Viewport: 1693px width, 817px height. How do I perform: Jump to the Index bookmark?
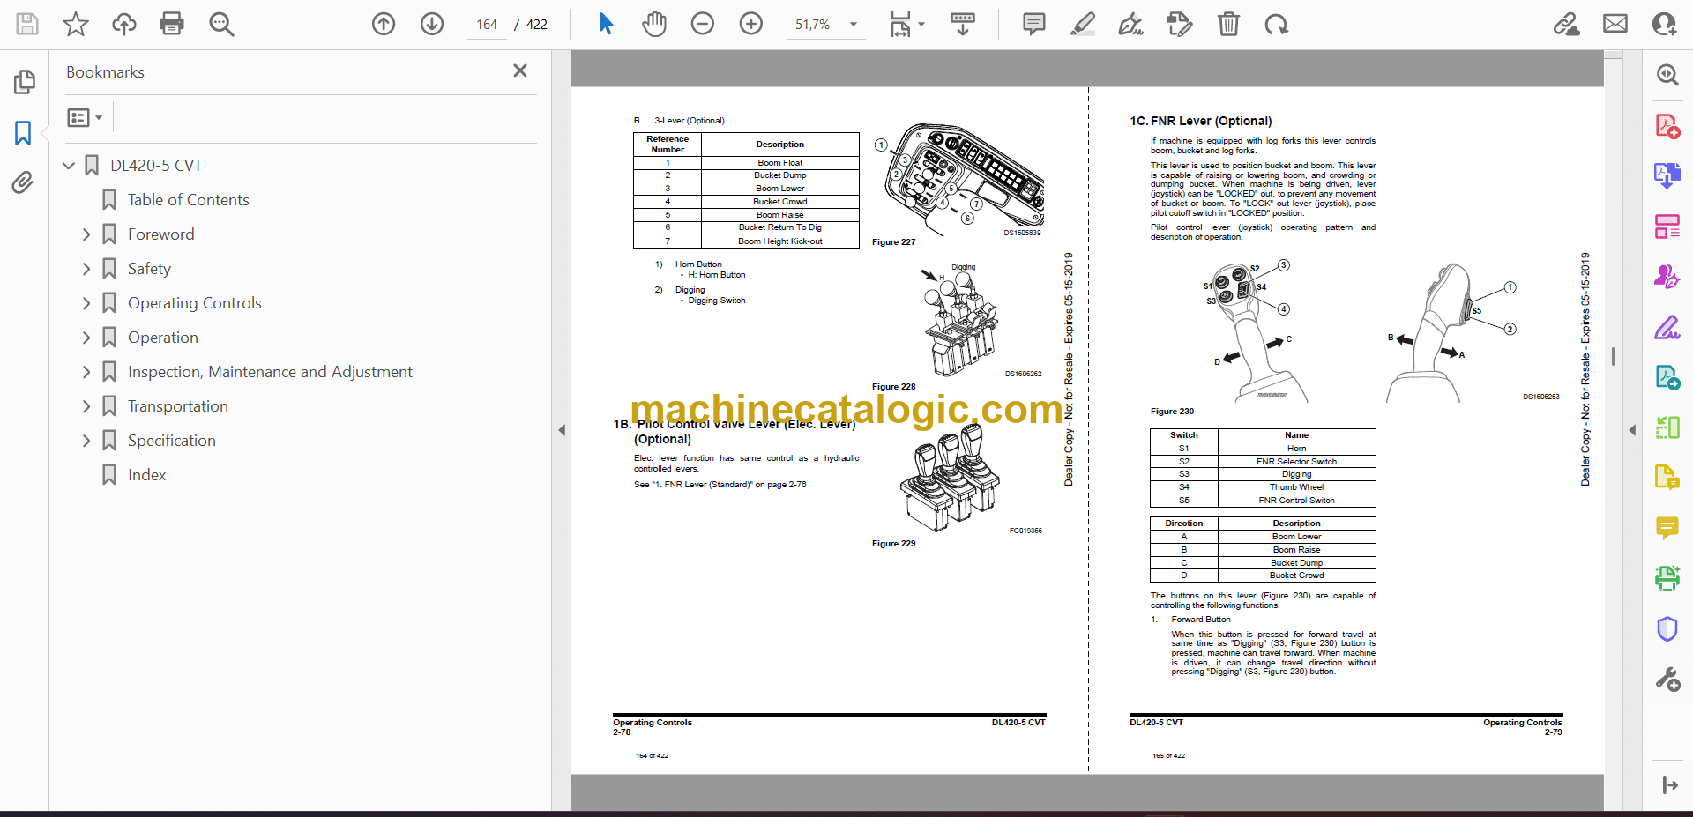click(146, 475)
